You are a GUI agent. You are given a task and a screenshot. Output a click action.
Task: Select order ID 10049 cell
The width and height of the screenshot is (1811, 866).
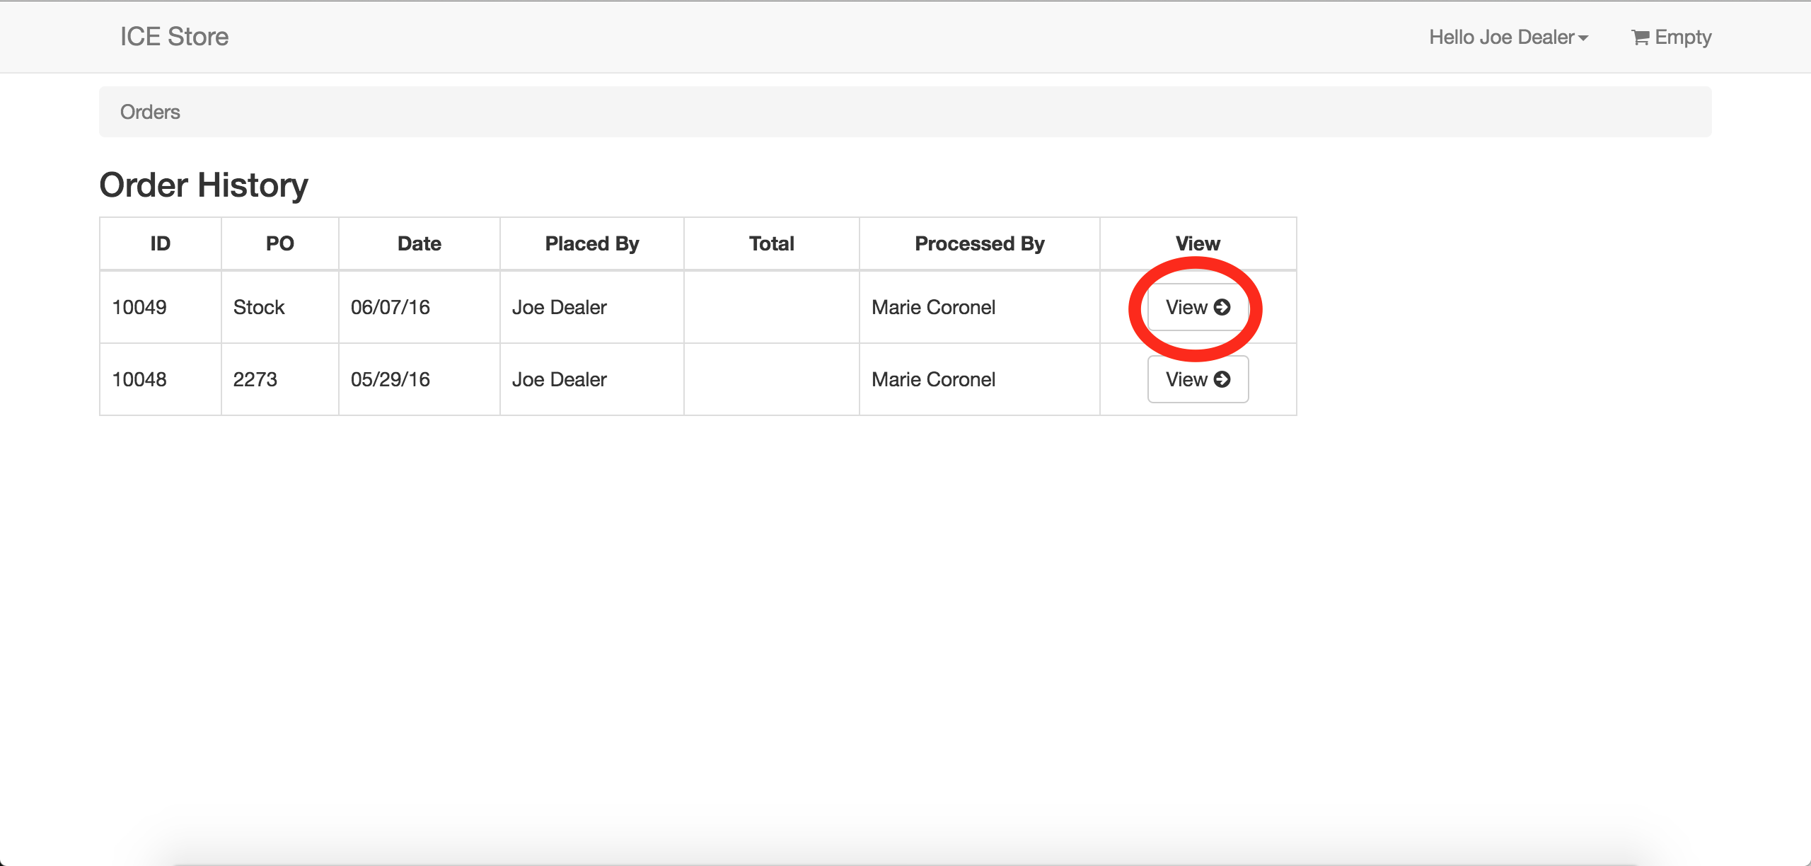(x=139, y=307)
